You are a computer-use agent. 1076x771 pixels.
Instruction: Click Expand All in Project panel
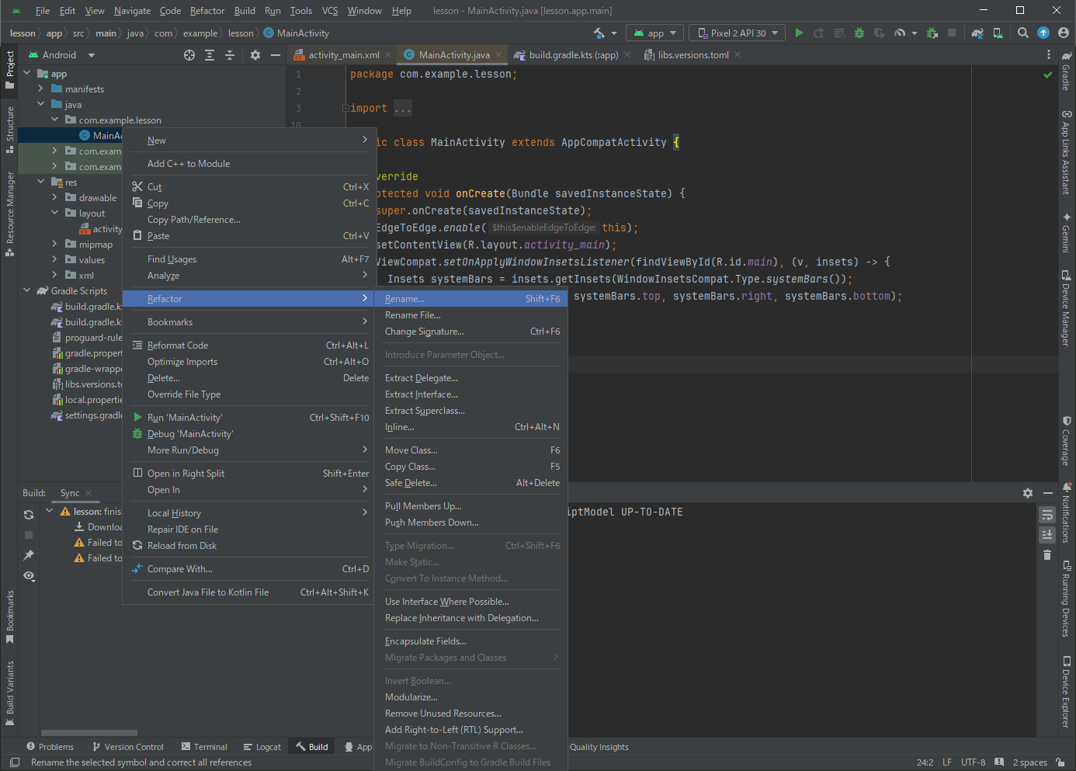click(210, 55)
